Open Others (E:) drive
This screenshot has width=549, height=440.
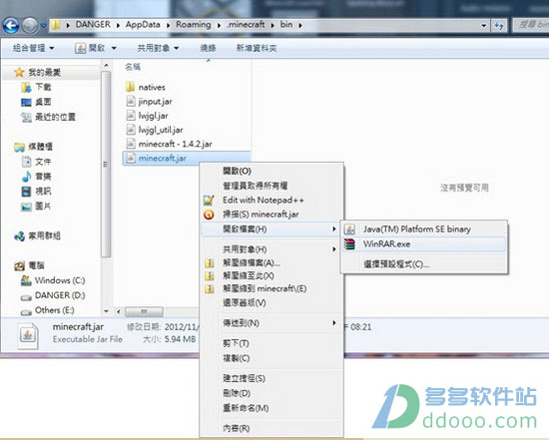pyautogui.click(x=47, y=310)
